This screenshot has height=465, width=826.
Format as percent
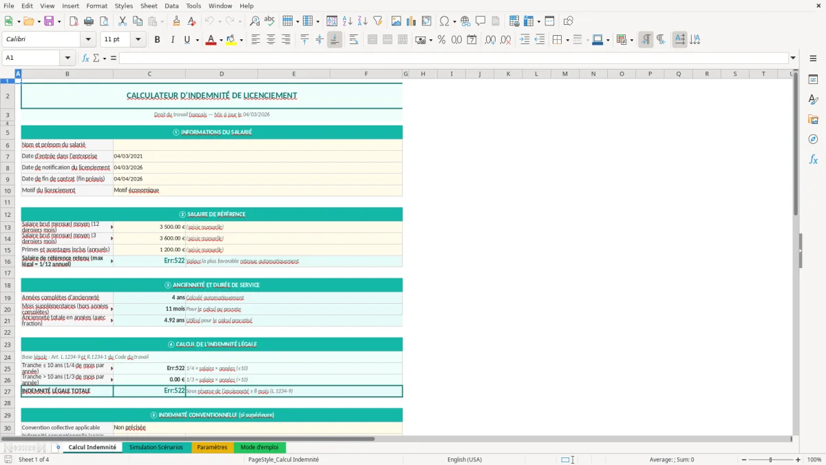[x=441, y=40]
